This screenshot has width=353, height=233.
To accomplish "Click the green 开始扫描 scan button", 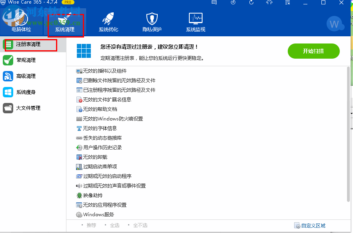I will (x=314, y=51).
